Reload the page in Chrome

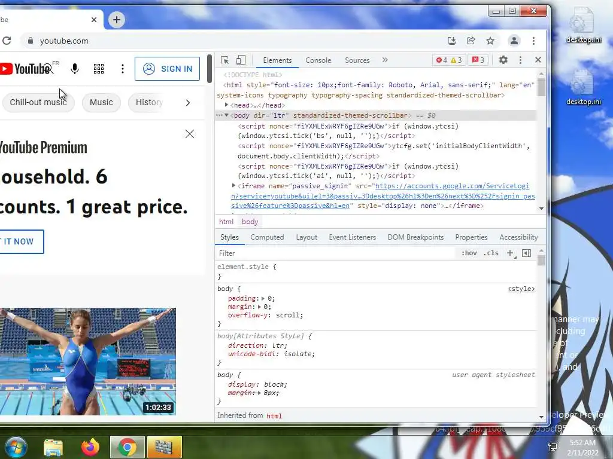click(7, 41)
